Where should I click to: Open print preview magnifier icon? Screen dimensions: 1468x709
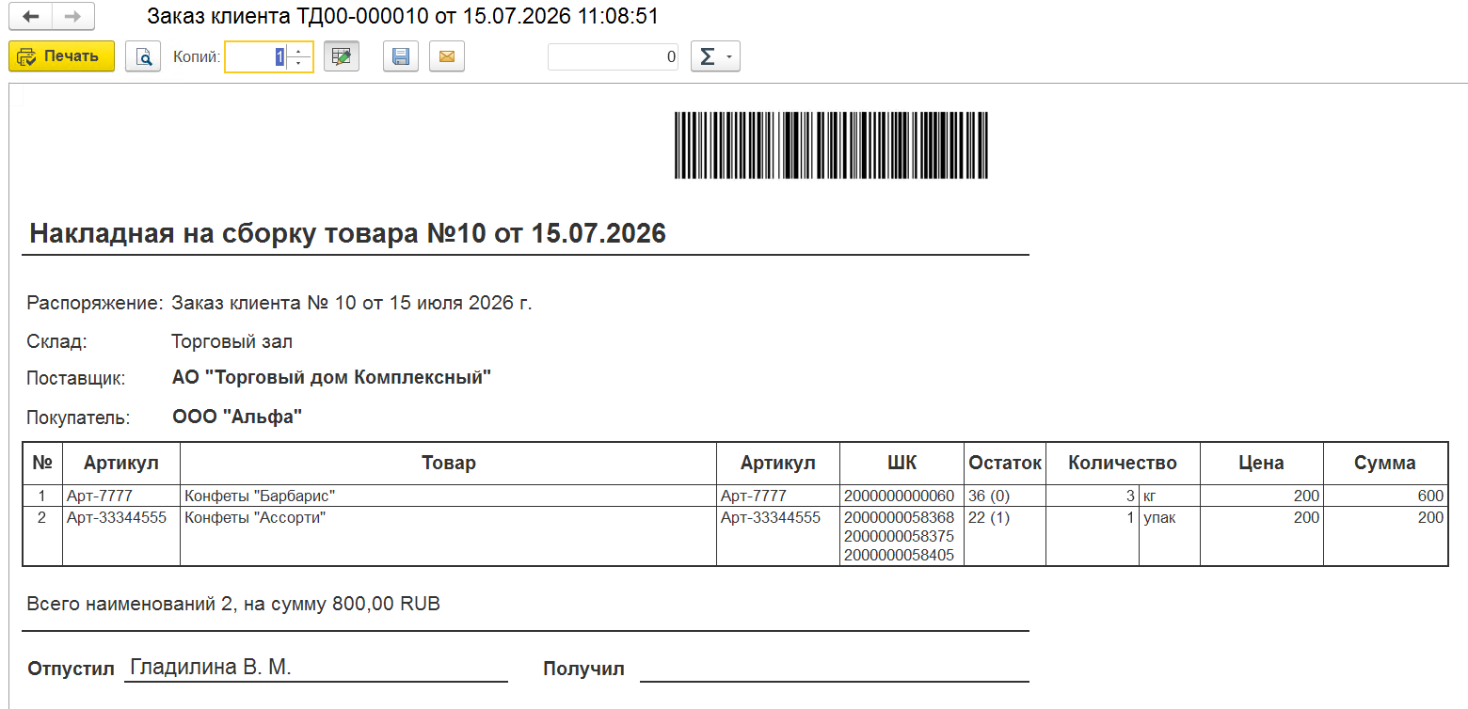[143, 56]
